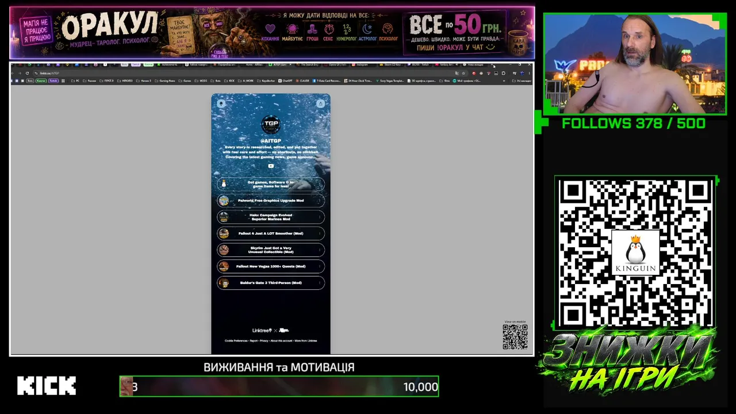The width and height of the screenshot is (736, 414).
Task: Bookmark the page with the star icon
Action: pyautogui.click(x=463, y=73)
